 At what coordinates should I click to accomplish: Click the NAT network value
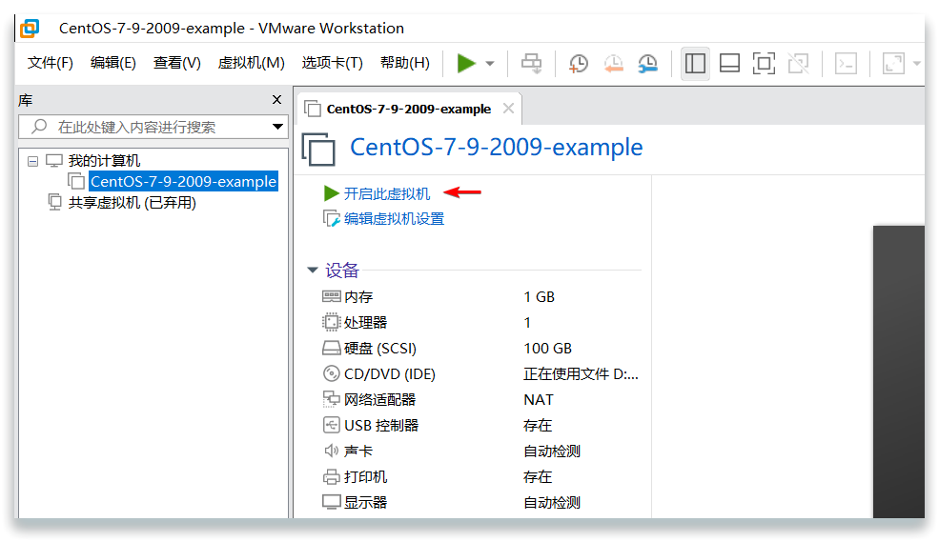tap(539, 400)
